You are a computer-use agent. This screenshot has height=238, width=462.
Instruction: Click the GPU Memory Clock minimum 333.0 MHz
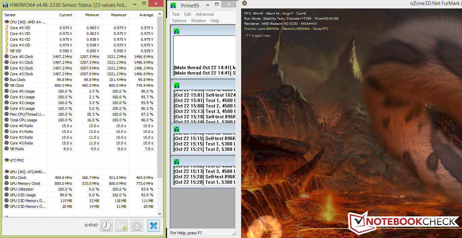pyautogui.click(x=90, y=183)
